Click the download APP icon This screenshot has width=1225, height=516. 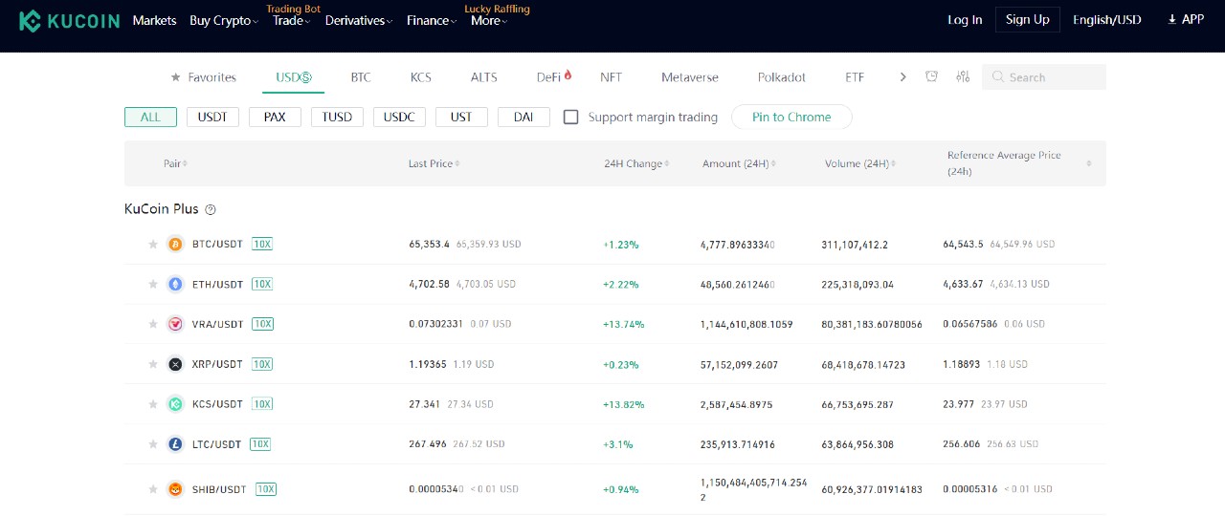[1172, 19]
